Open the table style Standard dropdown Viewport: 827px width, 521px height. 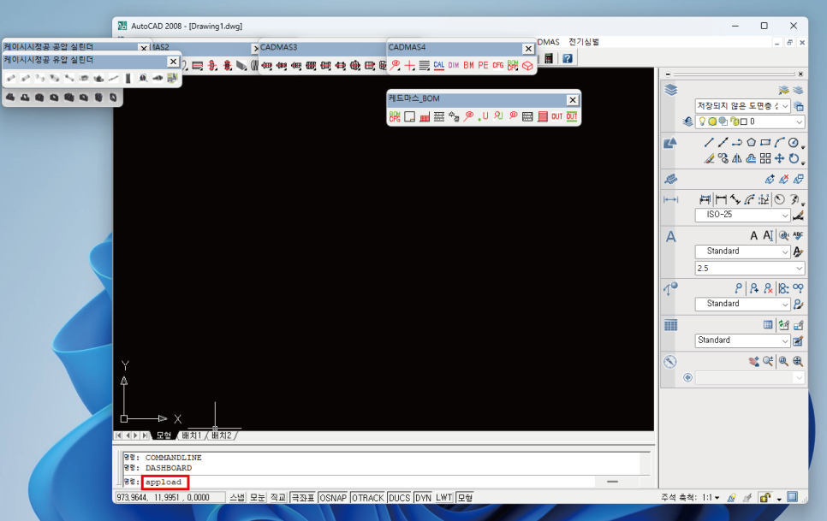click(742, 340)
